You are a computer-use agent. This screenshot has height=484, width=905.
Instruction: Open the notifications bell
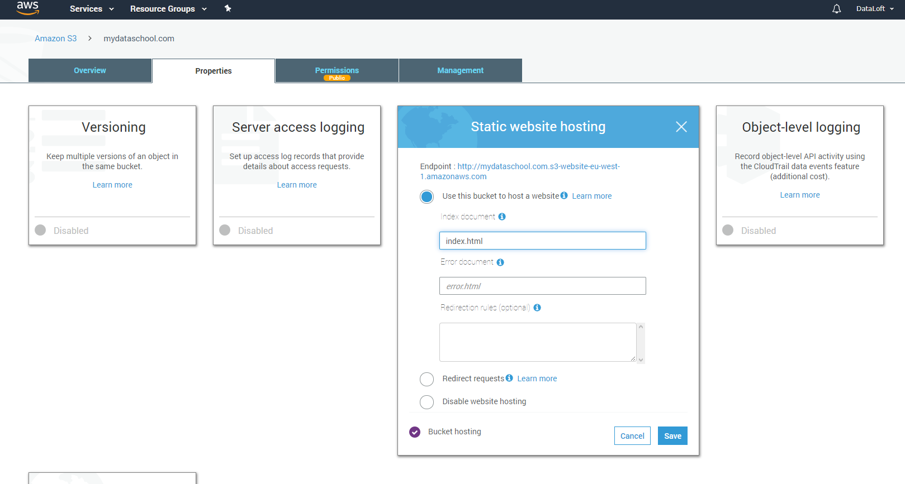tap(836, 9)
